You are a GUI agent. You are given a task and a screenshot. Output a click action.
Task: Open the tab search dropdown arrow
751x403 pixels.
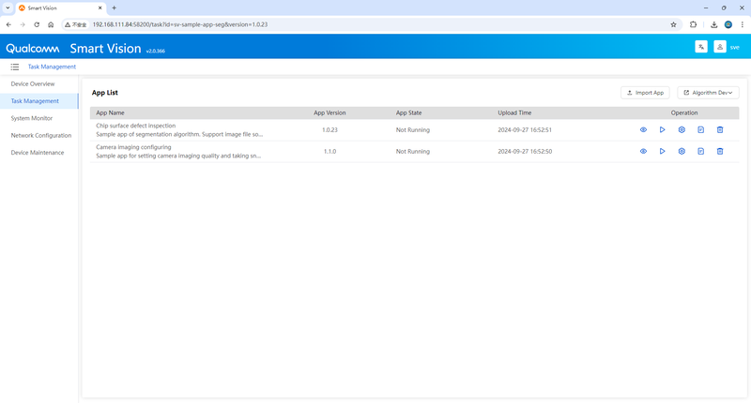pos(8,7)
